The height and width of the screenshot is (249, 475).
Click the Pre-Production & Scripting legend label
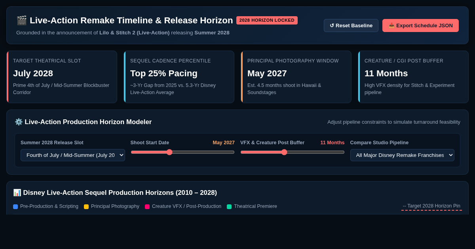pos(49,206)
